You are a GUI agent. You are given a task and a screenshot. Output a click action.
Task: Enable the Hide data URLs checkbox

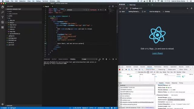pos(137,72)
